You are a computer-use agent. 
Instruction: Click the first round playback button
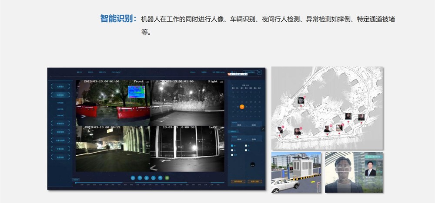coord(133,177)
